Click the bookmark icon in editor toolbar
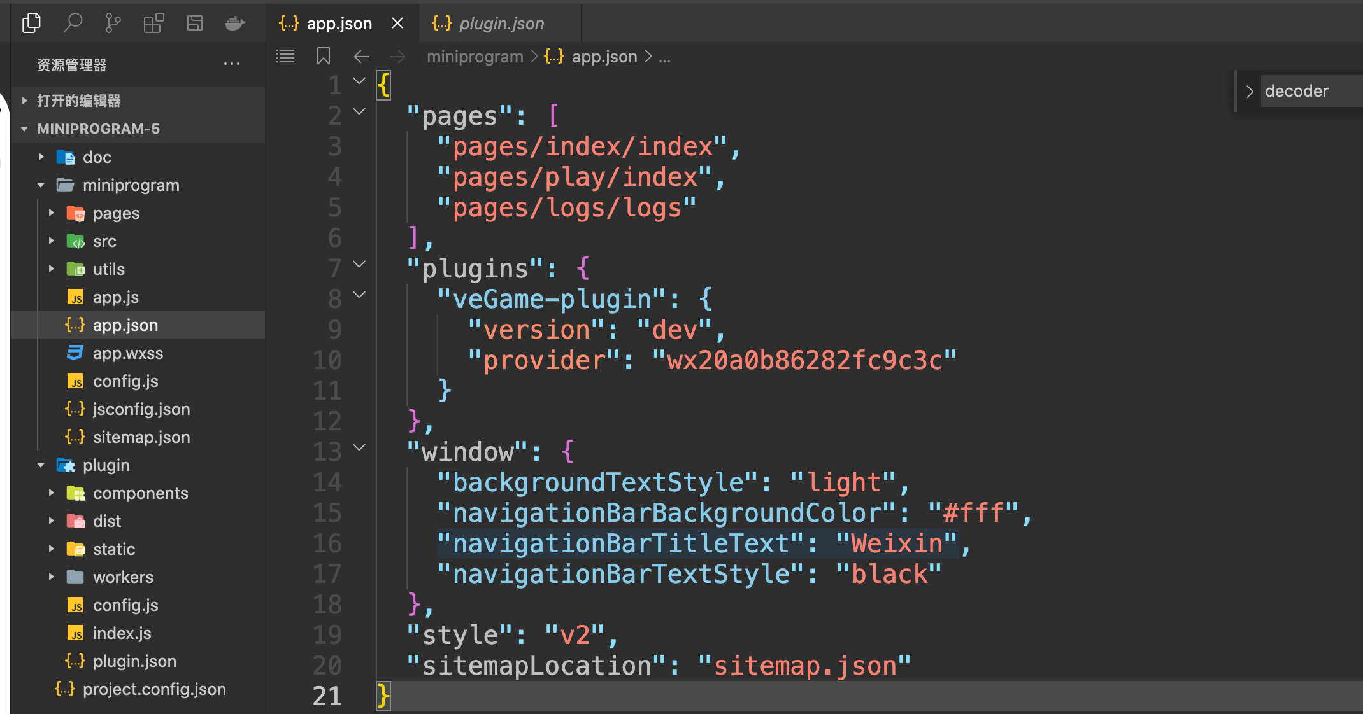The height and width of the screenshot is (714, 1363). click(324, 57)
